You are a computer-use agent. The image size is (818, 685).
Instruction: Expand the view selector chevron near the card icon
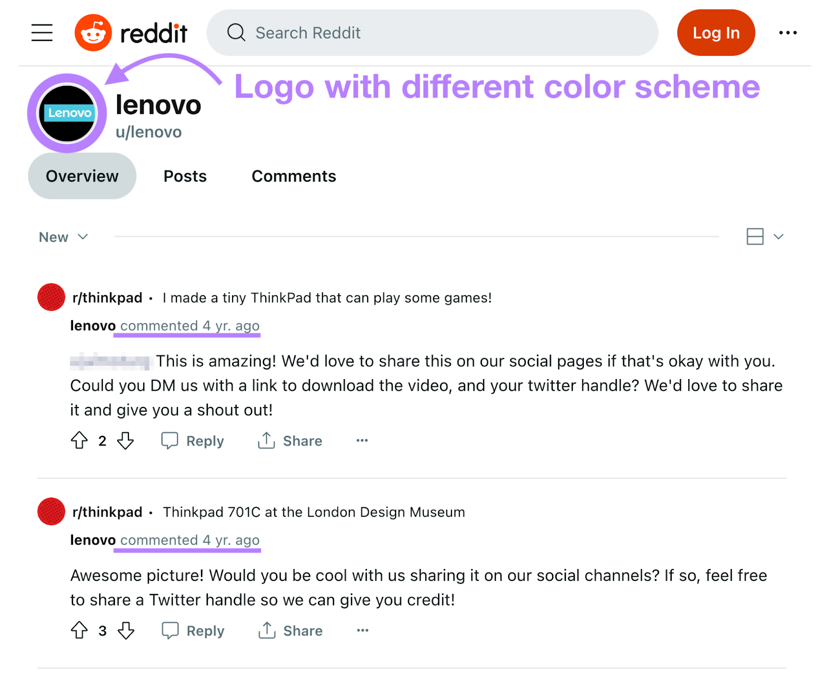pyautogui.click(x=778, y=237)
